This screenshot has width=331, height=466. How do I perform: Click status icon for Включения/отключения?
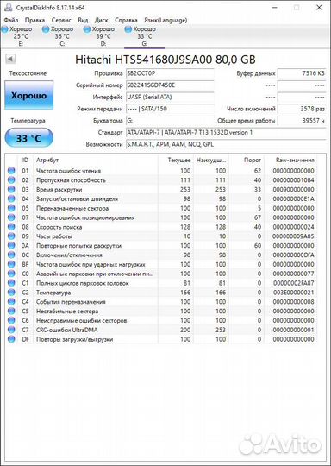coord(11,255)
